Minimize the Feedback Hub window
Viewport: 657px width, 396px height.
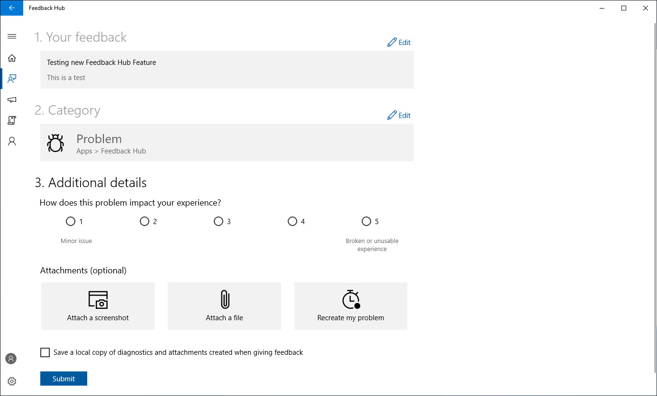point(602,8)
